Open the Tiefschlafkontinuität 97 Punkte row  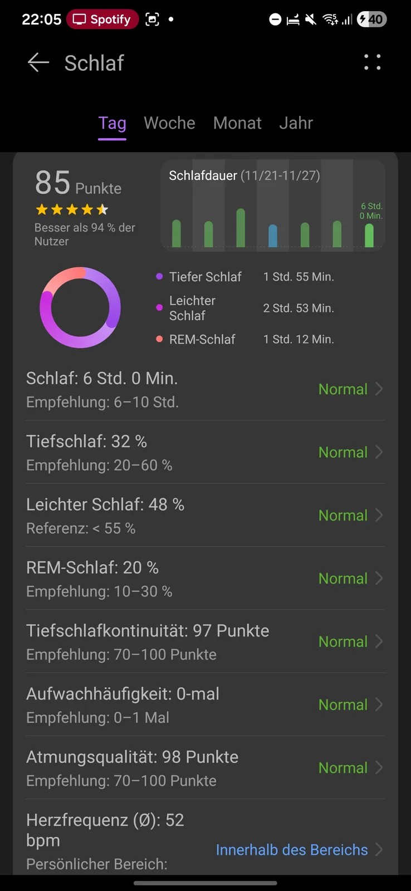148,642
